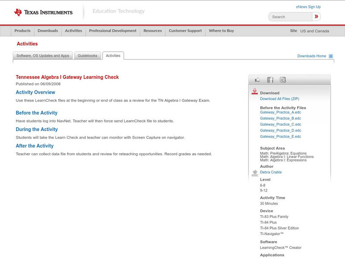The width and height of the screenshot is (345, 258).
Task: Click the Debra Crable author link
Action: click(x=271, y=172)
